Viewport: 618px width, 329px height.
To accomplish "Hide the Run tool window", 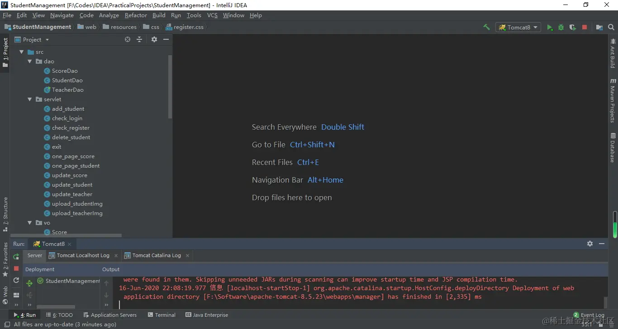I will tap(602, 244).
